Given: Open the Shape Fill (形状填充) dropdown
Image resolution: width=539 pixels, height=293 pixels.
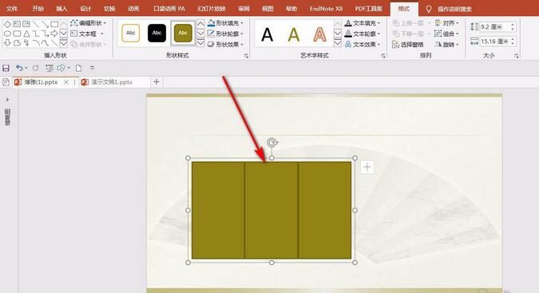Looking at the screenshot, I should [x=225, y=23].
